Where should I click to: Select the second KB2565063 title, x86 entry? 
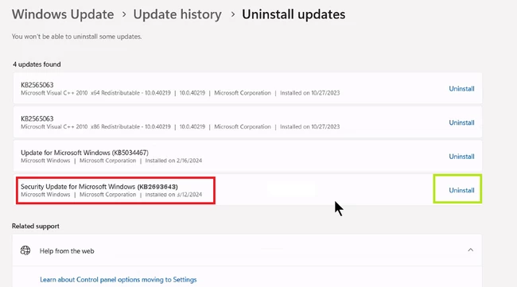click(37, 118)
